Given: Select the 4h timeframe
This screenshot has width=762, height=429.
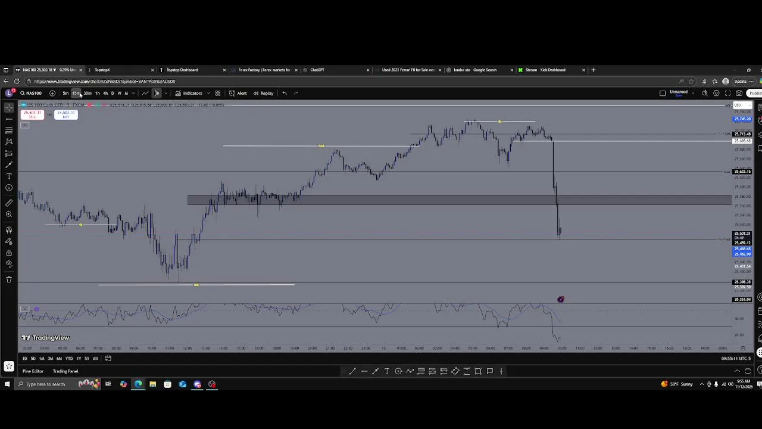Looking at the screenshot, I should pyautogui.click(x=105, y=93).
